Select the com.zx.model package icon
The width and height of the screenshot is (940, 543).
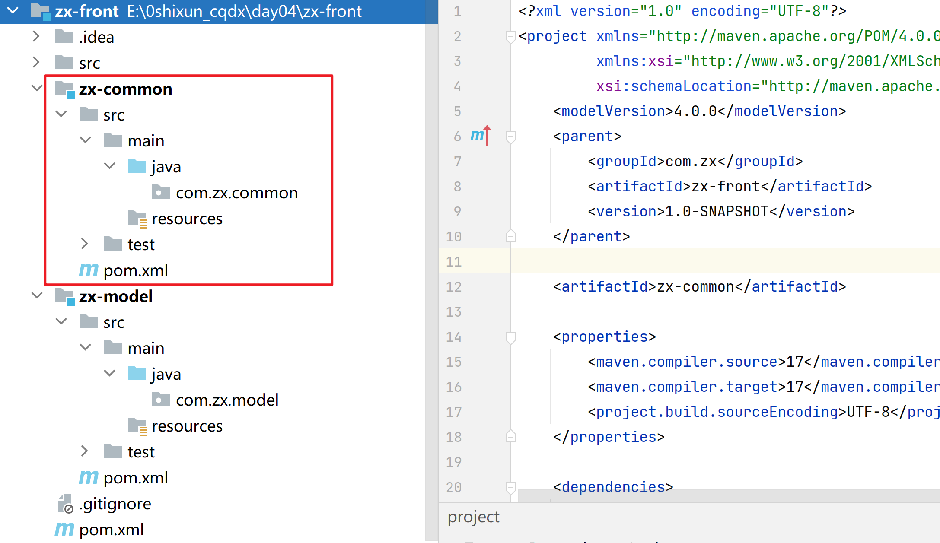161,400
